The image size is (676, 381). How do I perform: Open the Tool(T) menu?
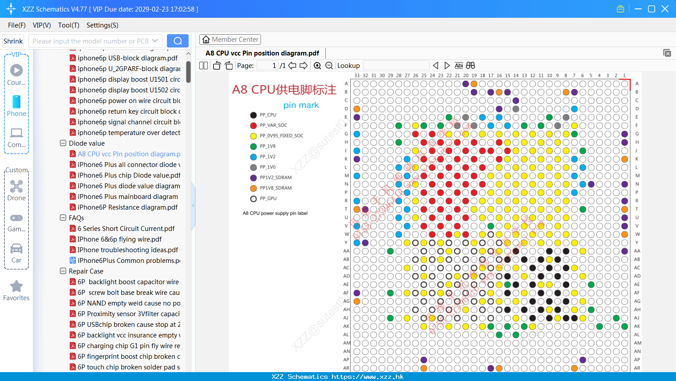click(x=69, y=25)
